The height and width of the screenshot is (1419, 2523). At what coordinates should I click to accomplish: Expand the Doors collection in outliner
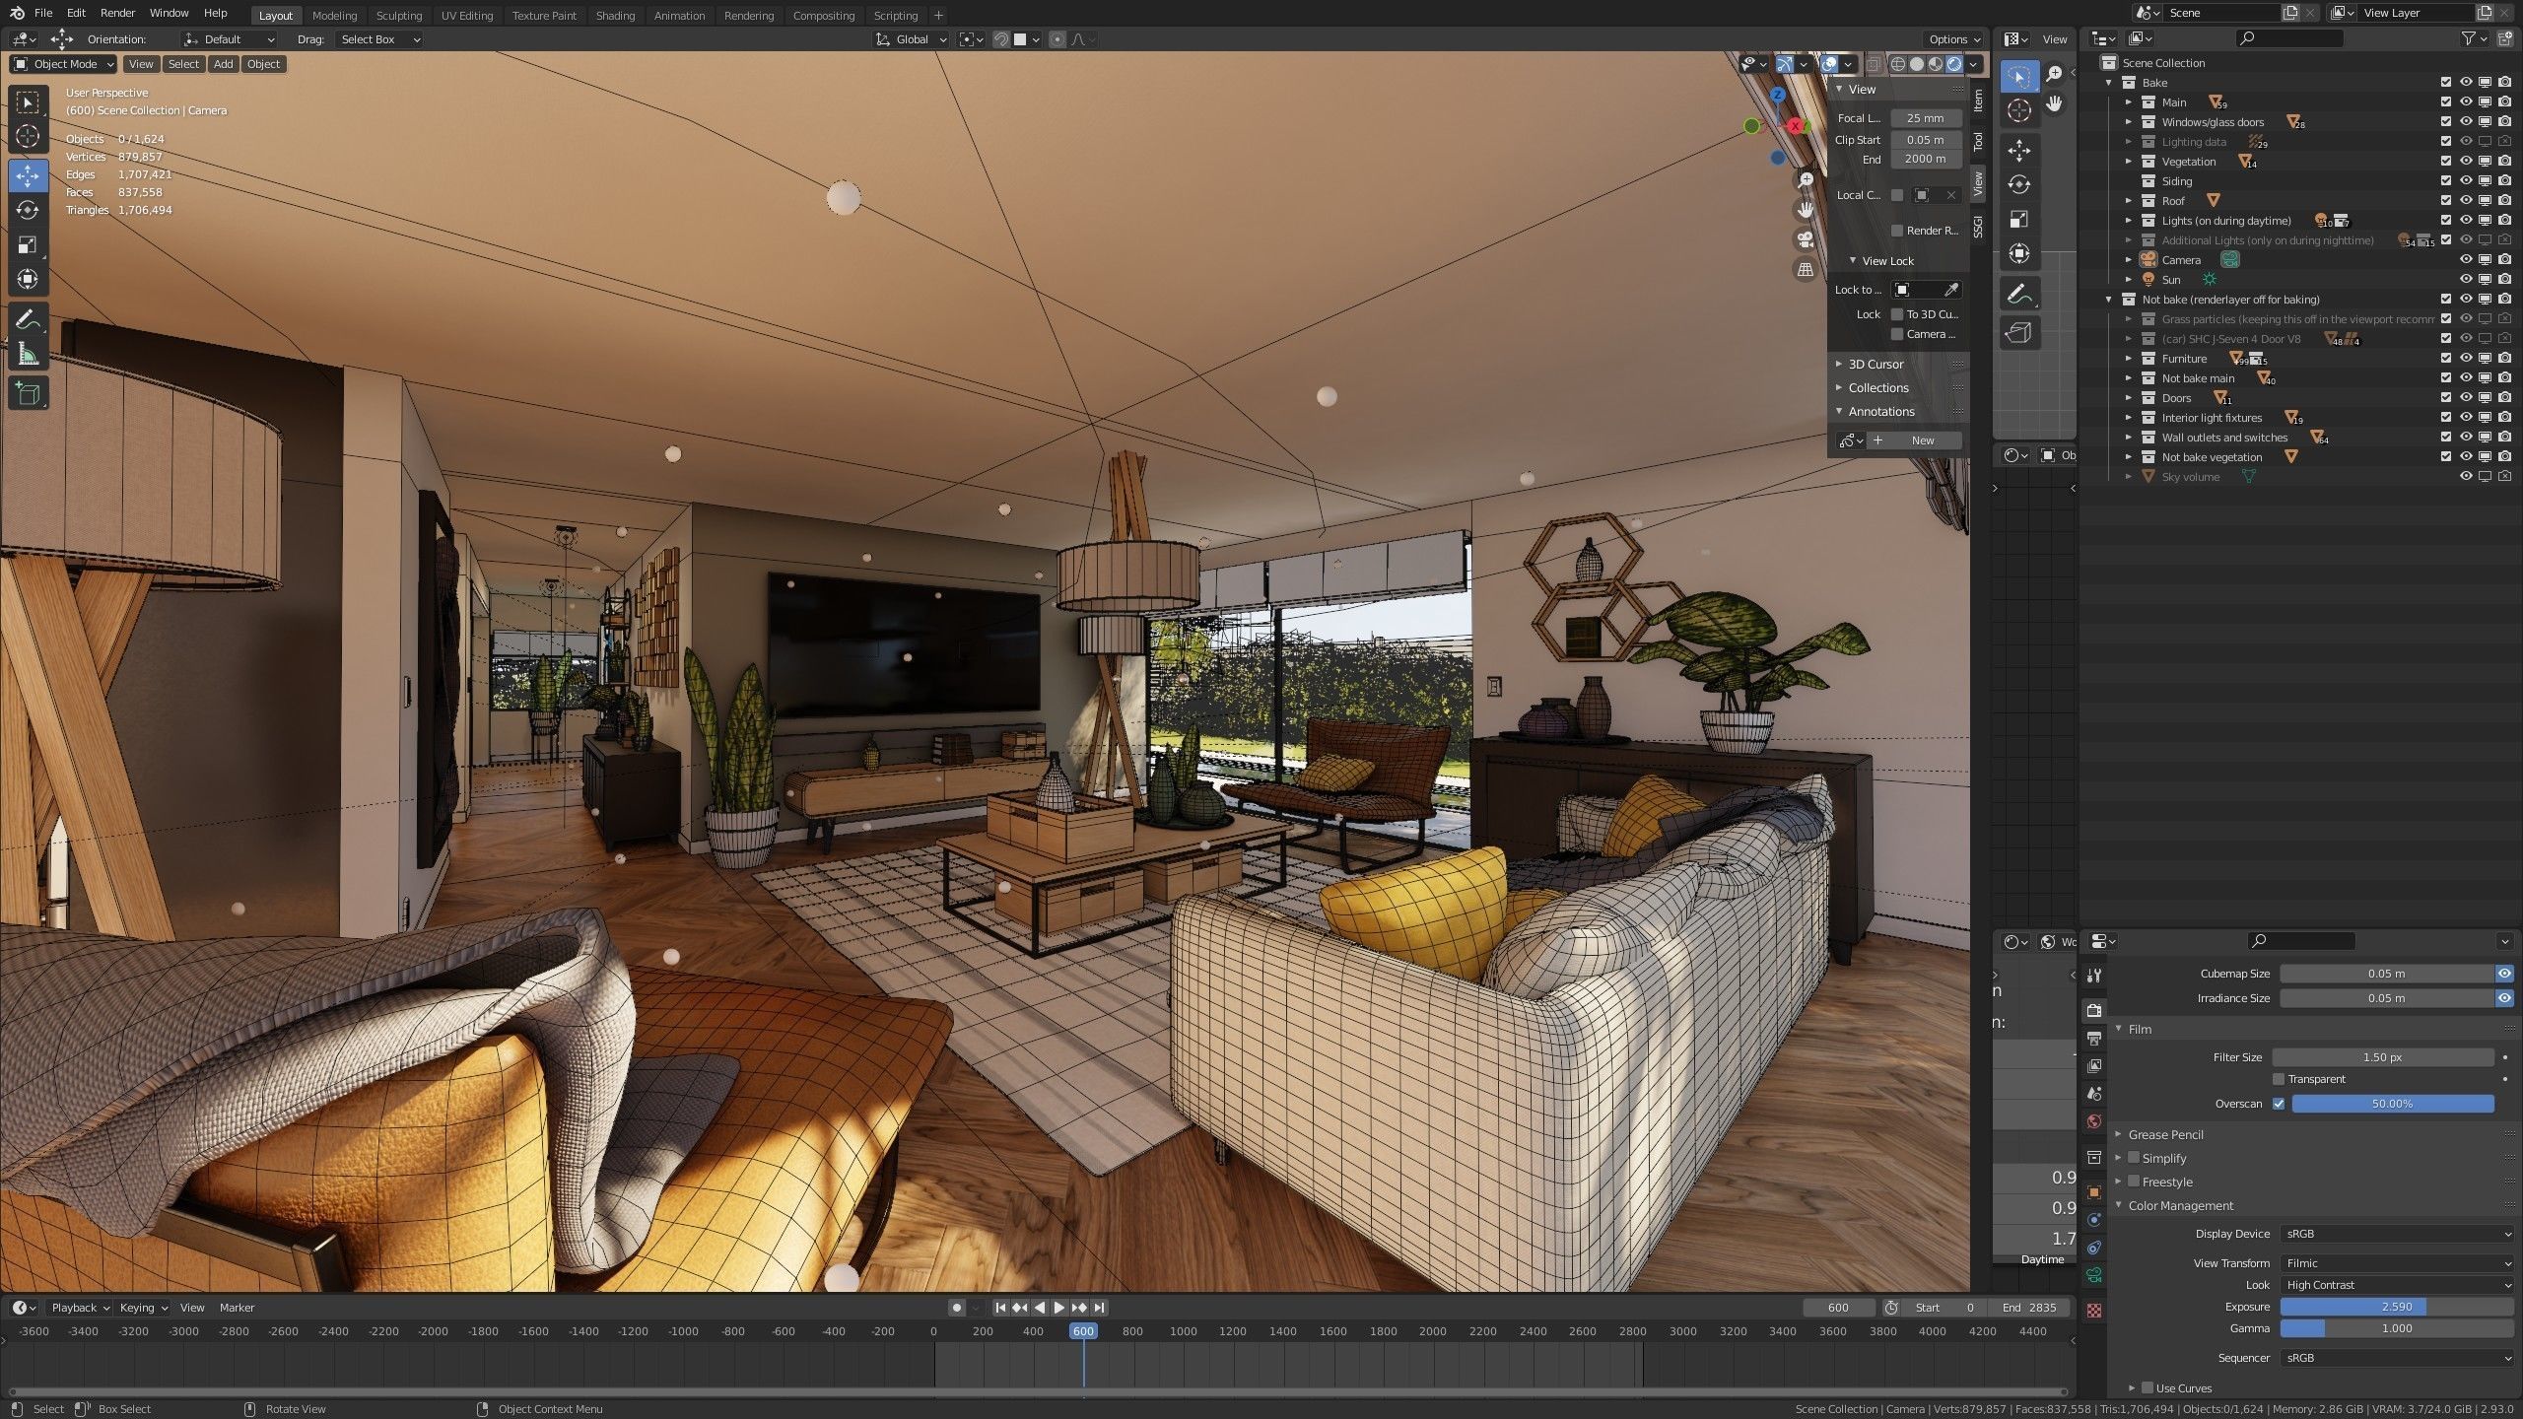[2129, 398]
